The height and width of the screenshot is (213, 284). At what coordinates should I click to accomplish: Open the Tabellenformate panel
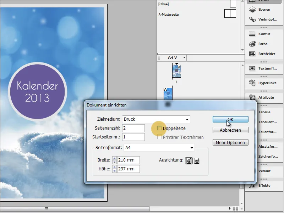(x=268, y=122)
